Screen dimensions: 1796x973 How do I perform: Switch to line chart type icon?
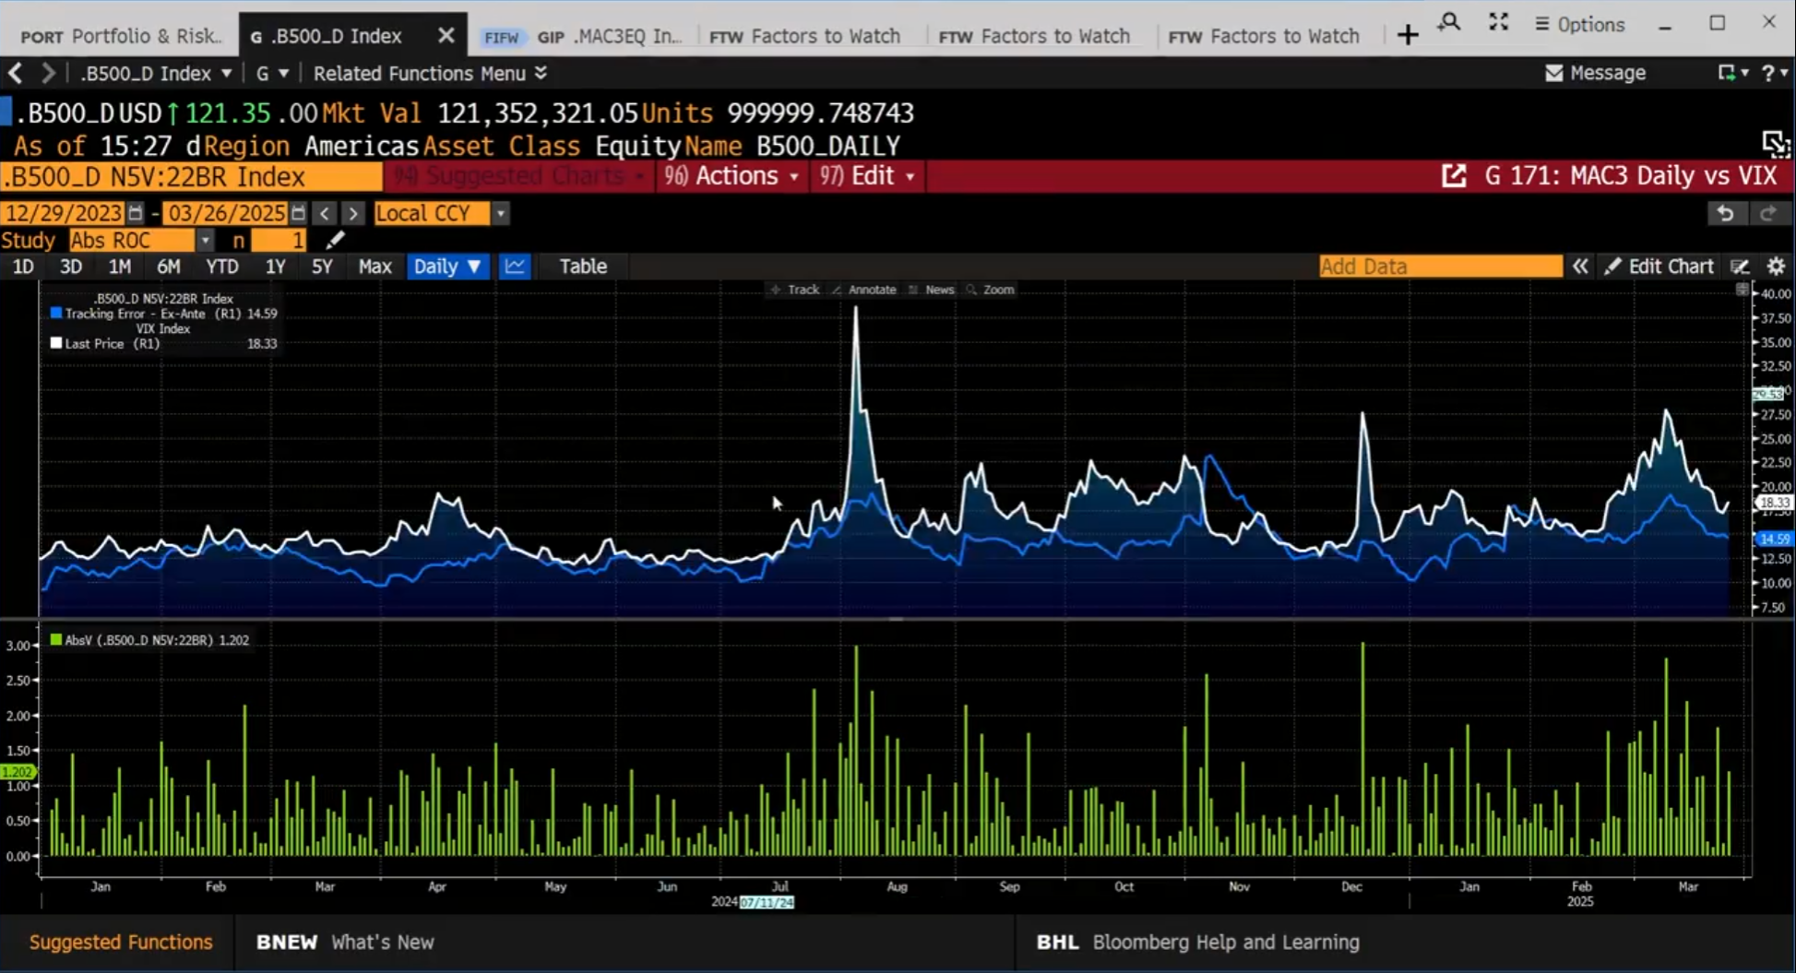coord(515,267)
